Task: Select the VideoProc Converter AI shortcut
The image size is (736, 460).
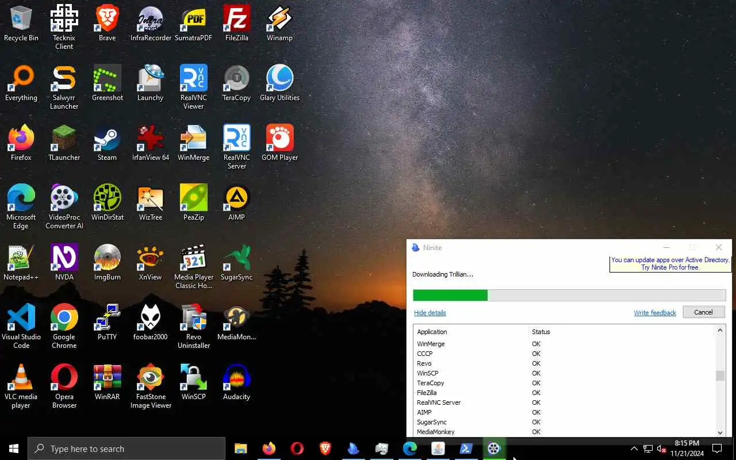Action: 64,206
